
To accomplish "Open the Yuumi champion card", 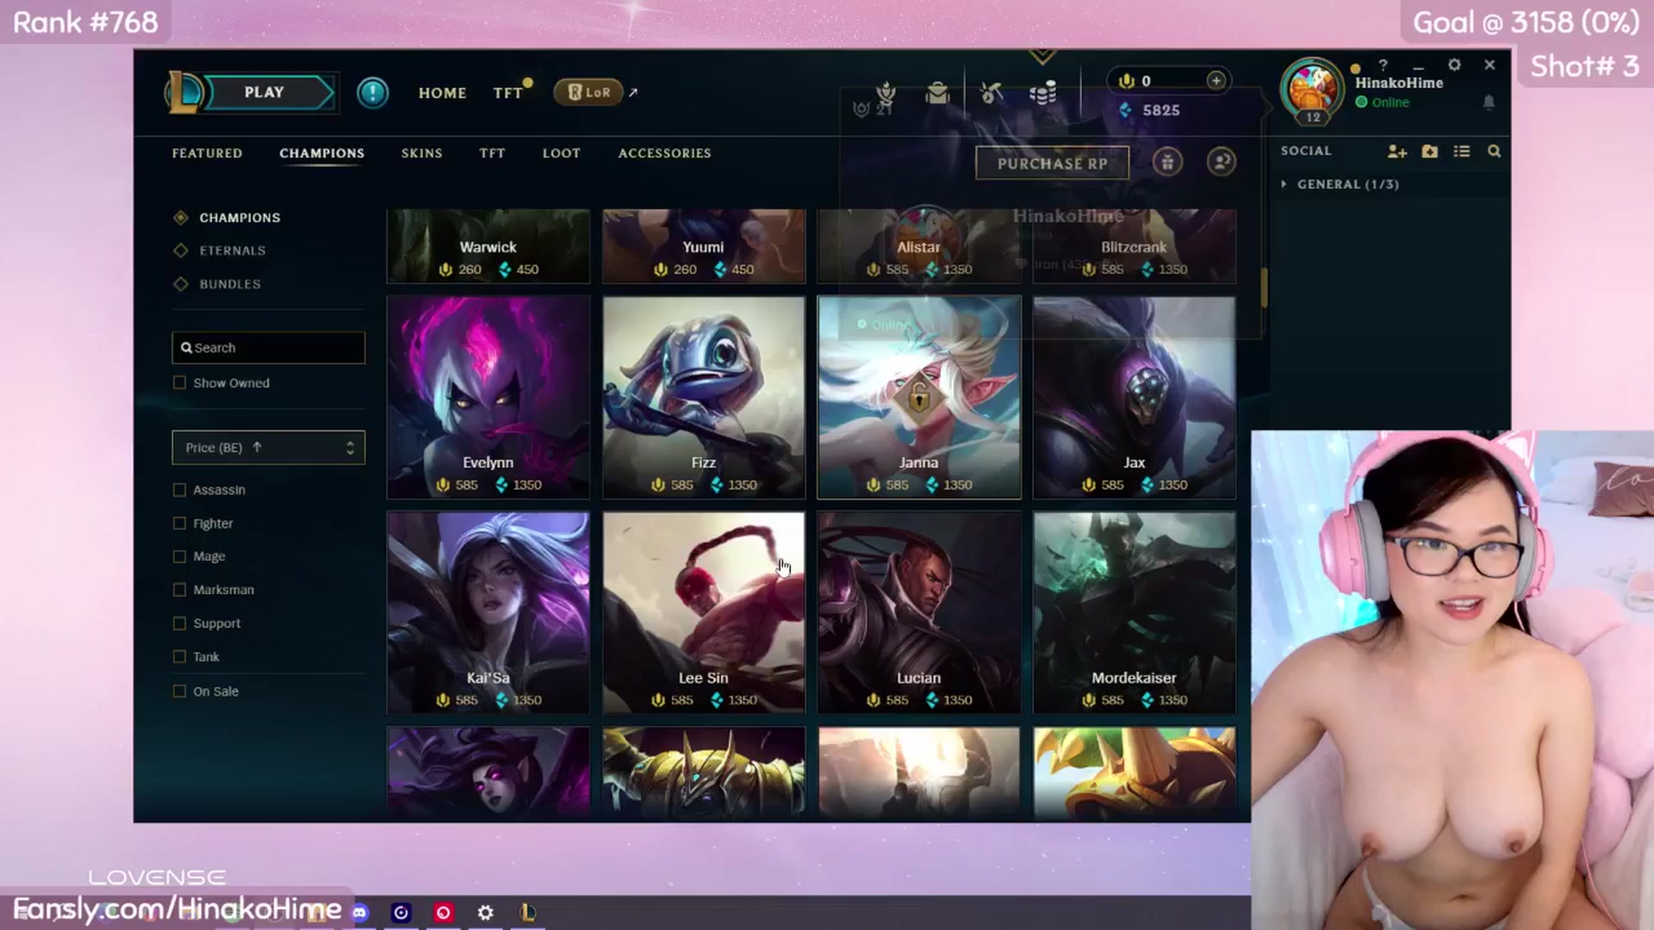I will (x=704, y=246).
